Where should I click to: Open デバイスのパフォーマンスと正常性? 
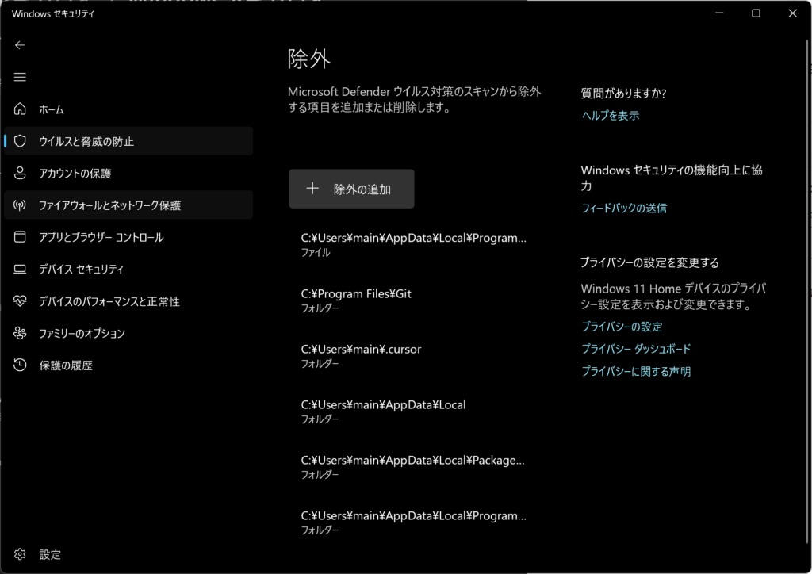[128, 301]
